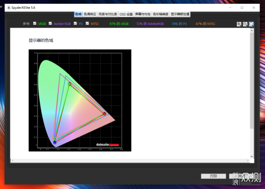Click the SpyderXElite app icon in title bar
265x189 pixels.
(8, 8)
